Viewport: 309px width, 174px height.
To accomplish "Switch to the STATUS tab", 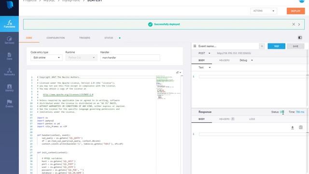I will click(x=109, y=38).
